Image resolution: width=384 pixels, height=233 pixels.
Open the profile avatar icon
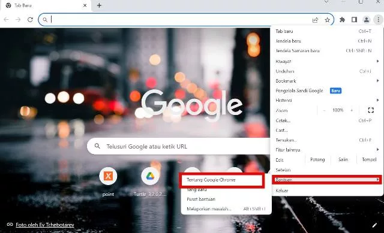pyautogui.click(x=367, y=20)
